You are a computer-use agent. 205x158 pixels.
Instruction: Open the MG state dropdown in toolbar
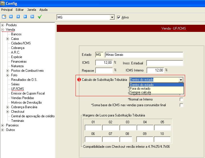pos(112,17)
